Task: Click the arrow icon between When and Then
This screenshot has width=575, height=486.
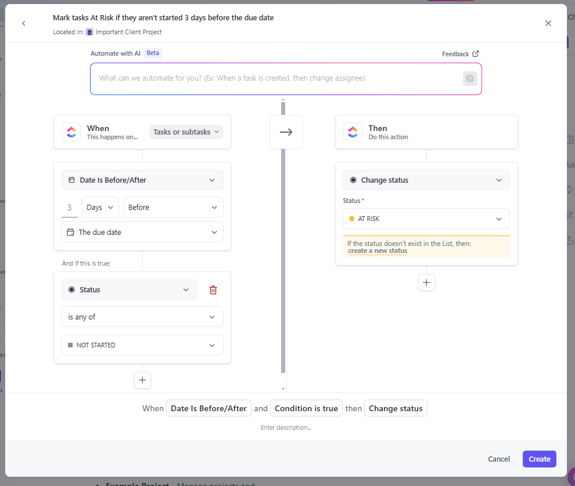Action: click(286, 132)
